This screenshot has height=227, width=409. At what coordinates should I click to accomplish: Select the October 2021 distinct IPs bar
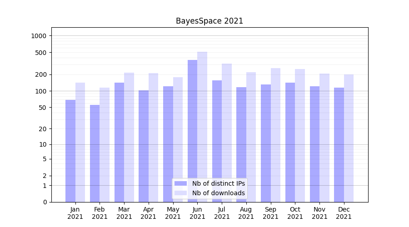[x=290, y=142]
